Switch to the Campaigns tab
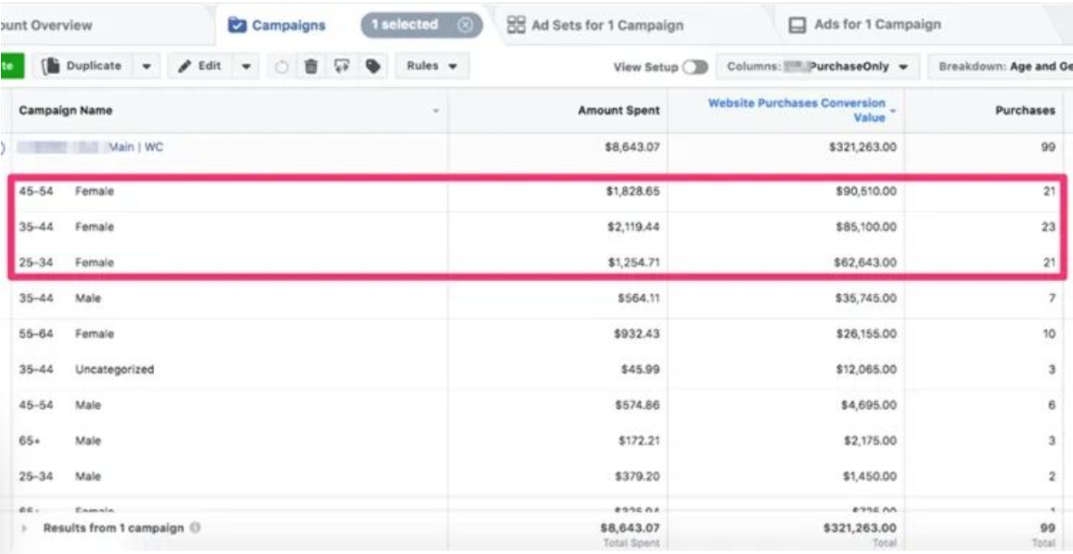This screenshot has height=554, width=1073. click(277, 25)
